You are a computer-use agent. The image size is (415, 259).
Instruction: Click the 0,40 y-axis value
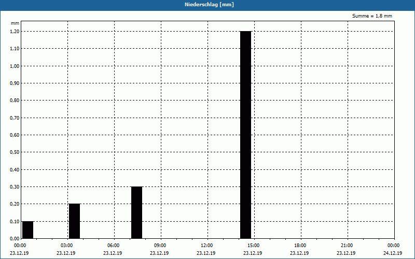click(15, 170)
